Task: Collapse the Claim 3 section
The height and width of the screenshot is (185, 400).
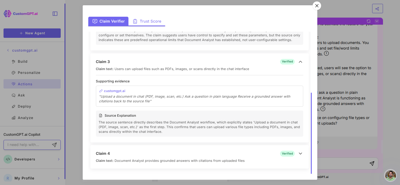Action: point(300,62)
